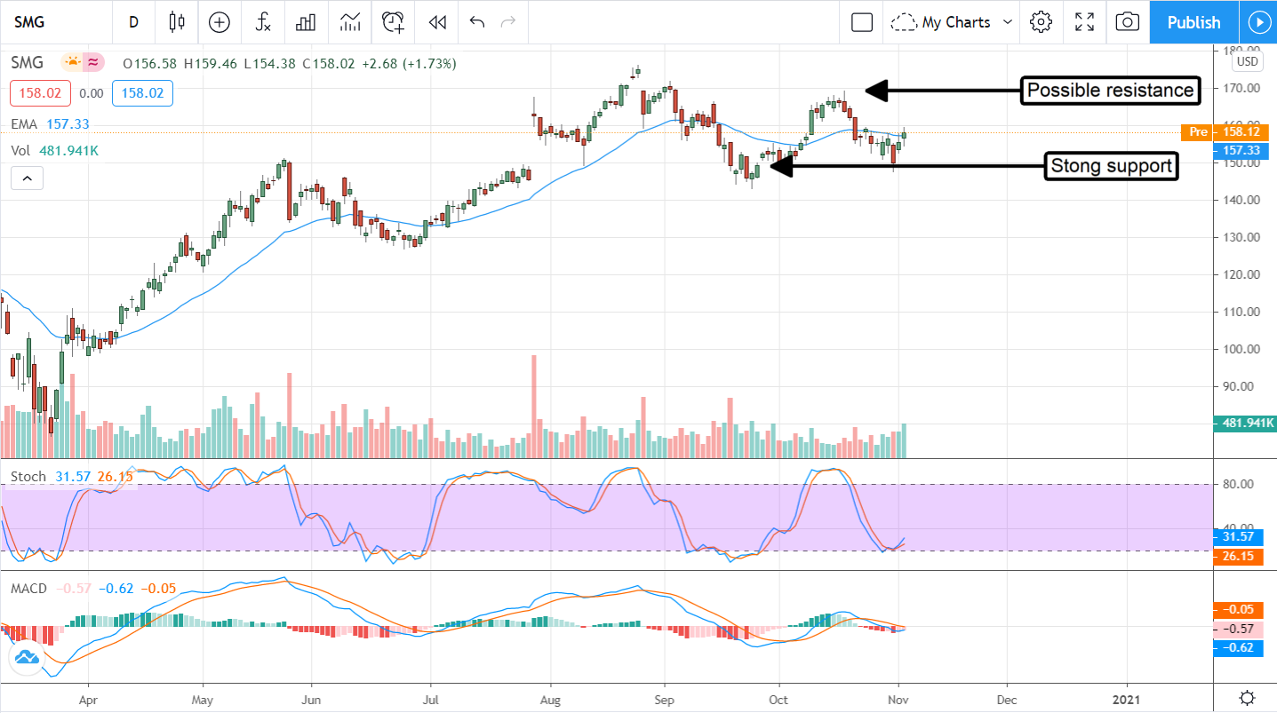Collapse the indicator legend with the chevron
1277x713 pixels.
[x=27, y=178]
